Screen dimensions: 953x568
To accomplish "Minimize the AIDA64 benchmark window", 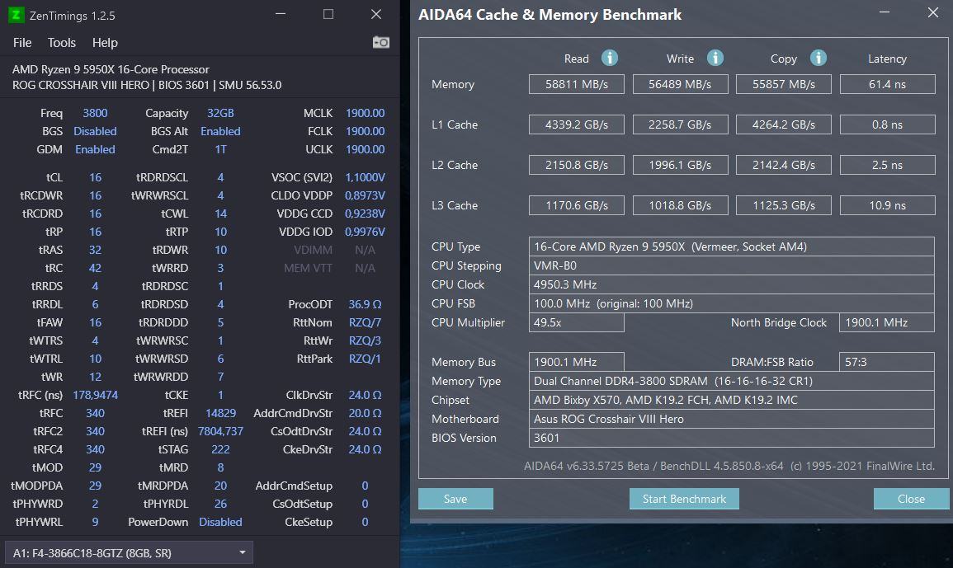I will pyautogui.click(x=885, y=12).
